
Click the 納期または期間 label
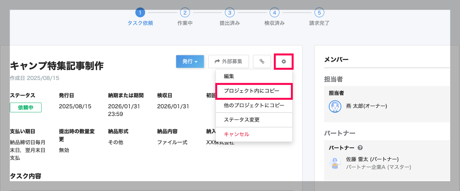[126, 96]
